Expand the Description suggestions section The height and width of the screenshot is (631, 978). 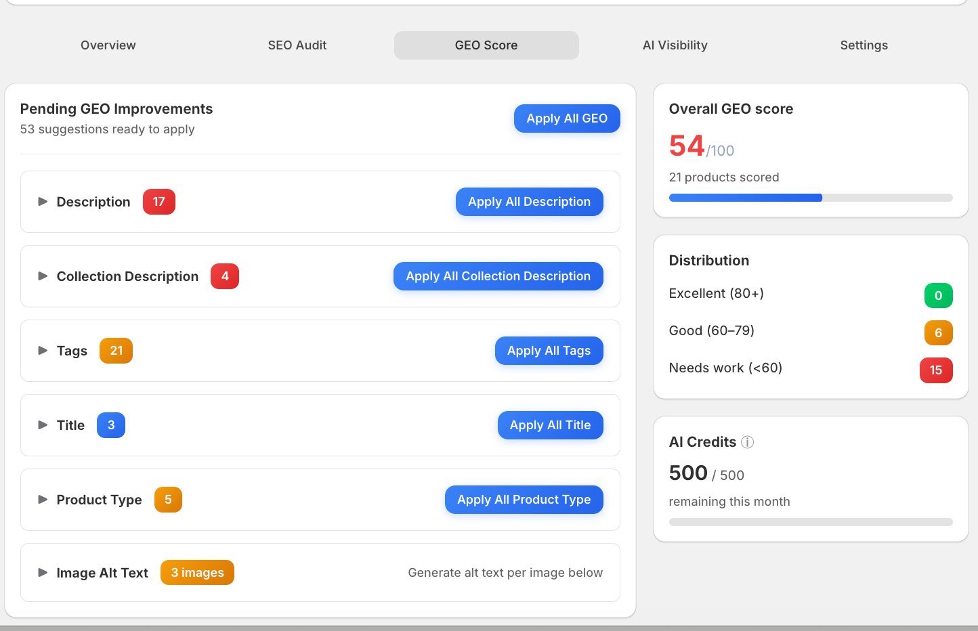pos(42,201)
